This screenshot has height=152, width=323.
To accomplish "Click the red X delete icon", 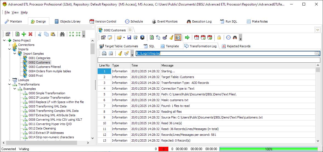I will pyautogui.click(x=30, y=34).
